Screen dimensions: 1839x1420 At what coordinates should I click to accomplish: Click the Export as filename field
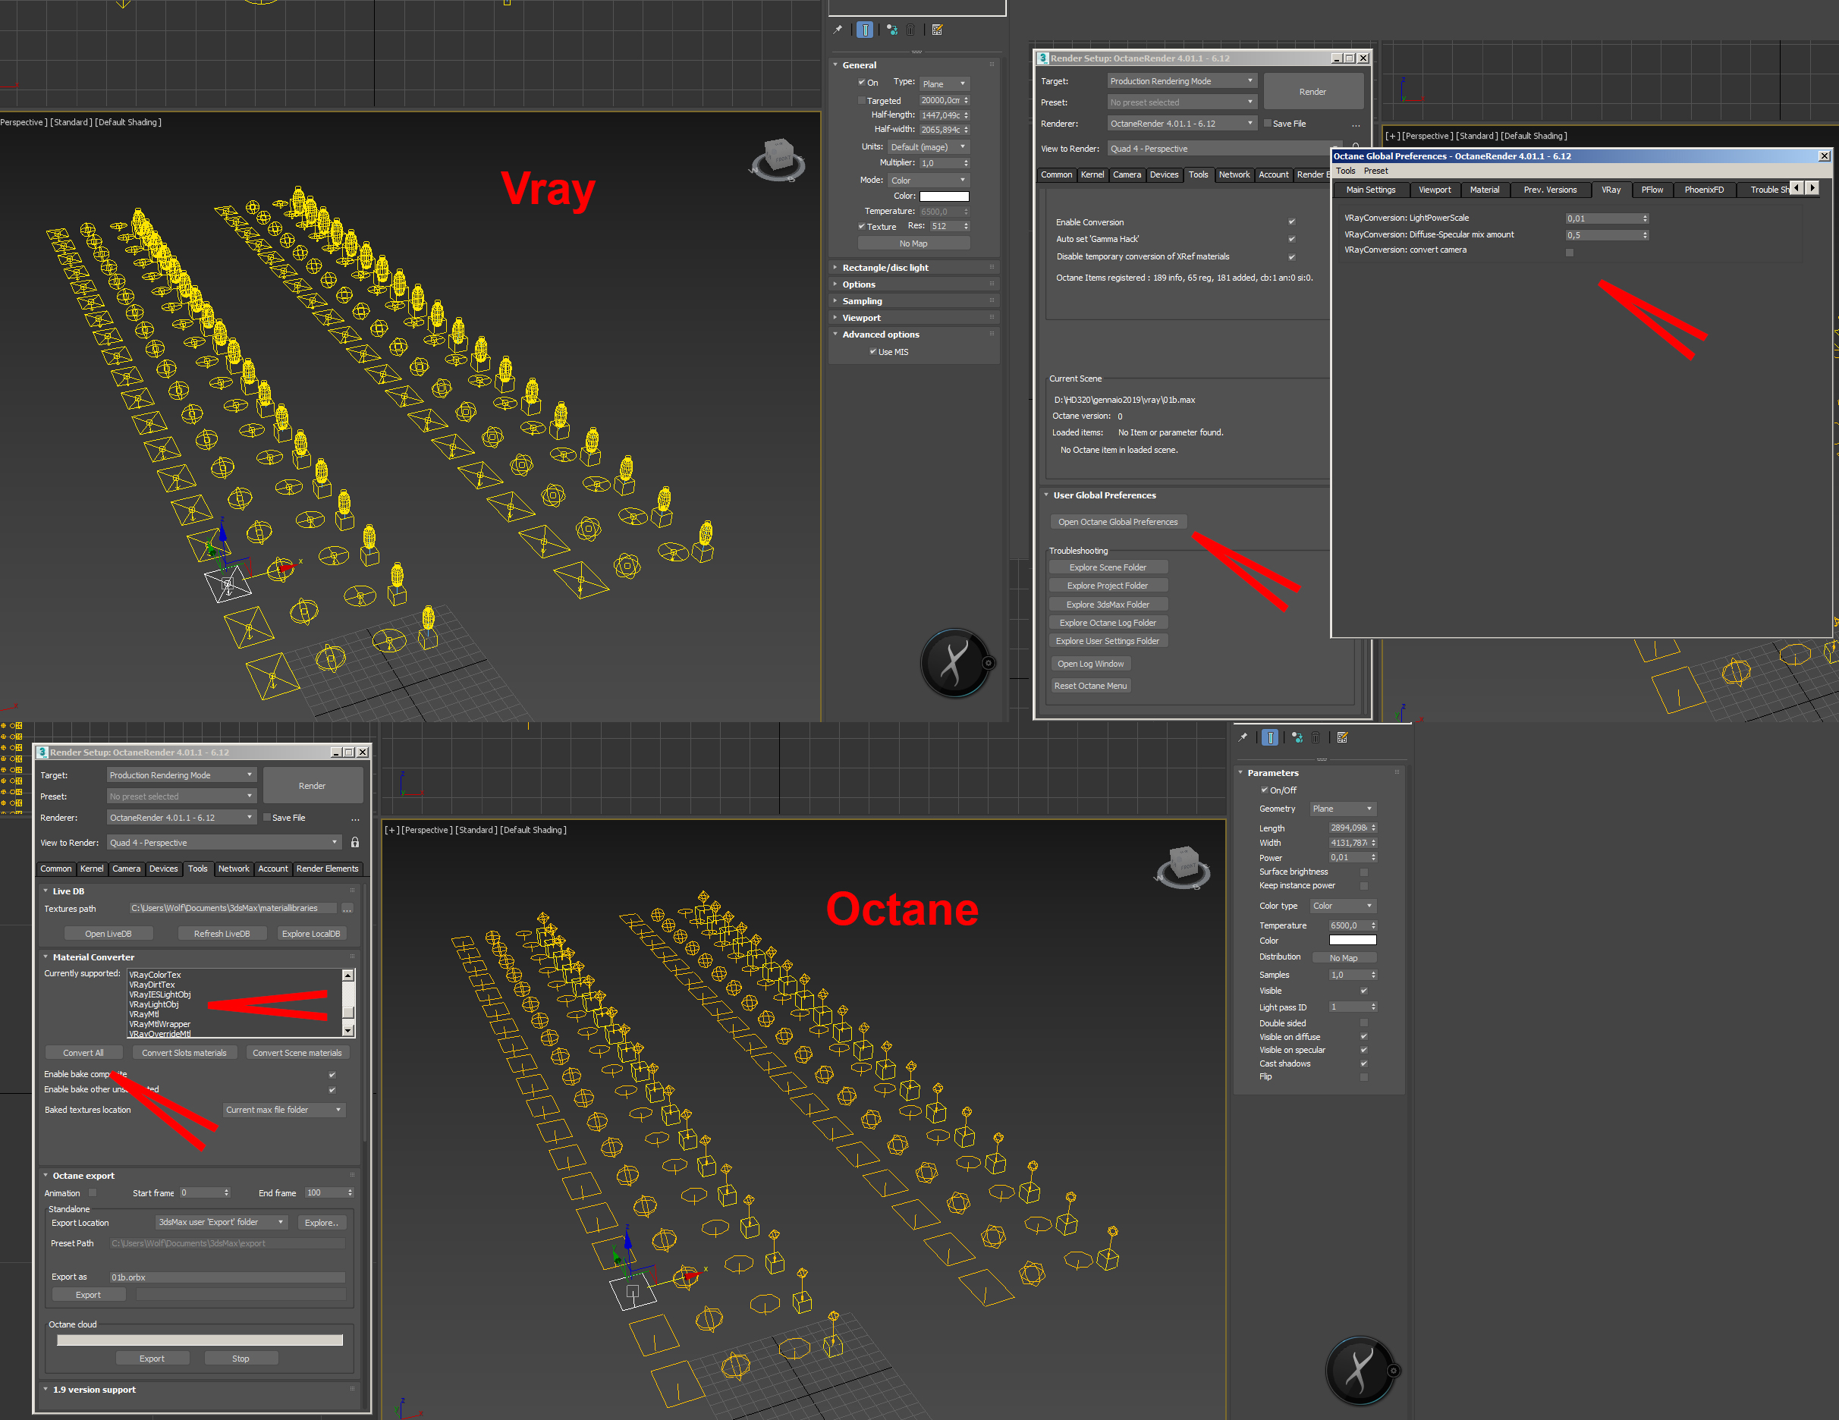click(227, 1277)
